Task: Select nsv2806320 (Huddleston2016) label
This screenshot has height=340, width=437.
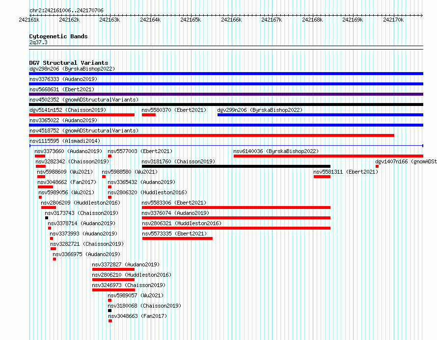Action: pyautogui.click(x=147, y=192)
